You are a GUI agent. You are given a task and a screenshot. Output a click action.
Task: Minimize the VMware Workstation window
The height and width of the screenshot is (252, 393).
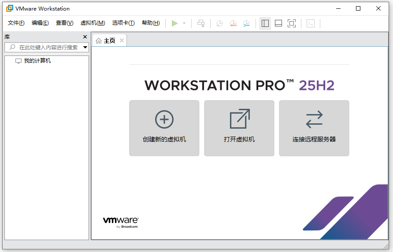point(338,8)
